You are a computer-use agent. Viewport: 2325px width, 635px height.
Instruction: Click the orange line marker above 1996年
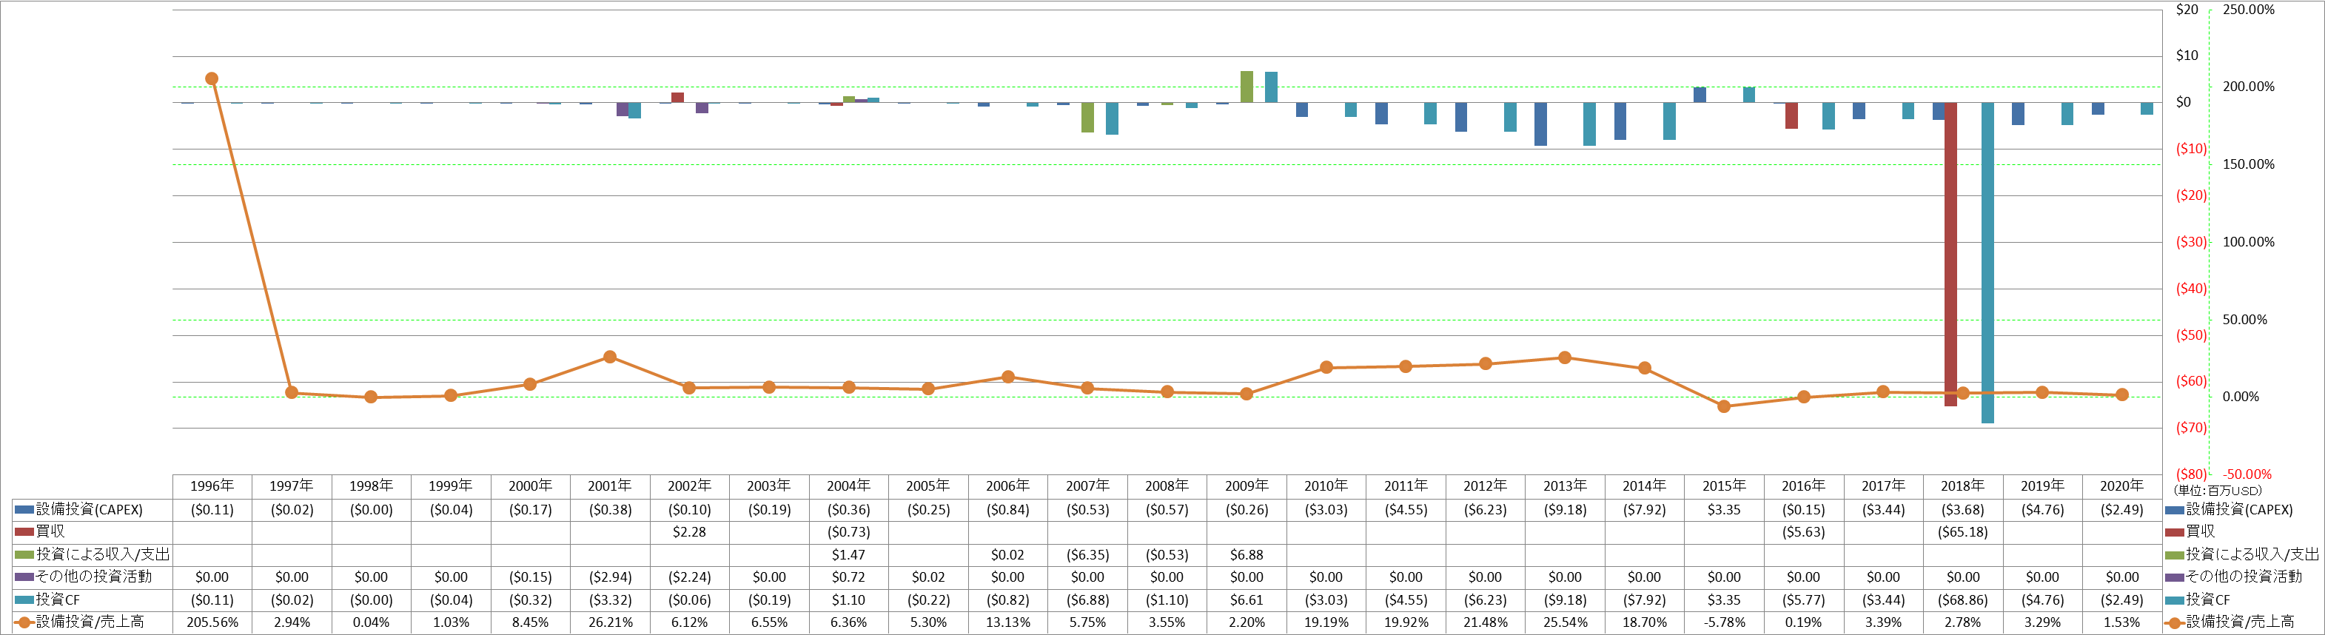point(212,79)
